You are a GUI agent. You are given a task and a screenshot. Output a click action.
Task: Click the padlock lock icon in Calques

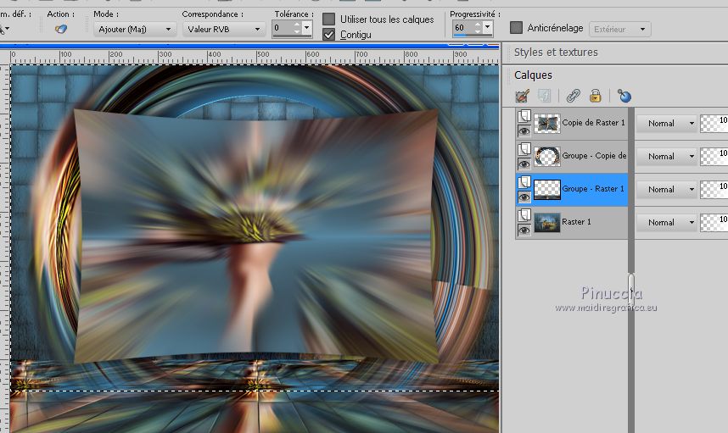[x=596, y=96]
